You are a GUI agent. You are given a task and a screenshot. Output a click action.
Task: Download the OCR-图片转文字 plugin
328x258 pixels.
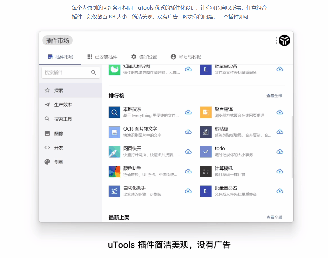[188, 132]
